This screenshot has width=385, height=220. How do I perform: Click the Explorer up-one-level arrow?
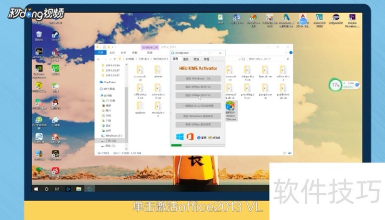(115, 59)
